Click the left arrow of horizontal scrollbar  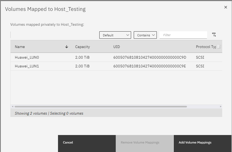click(x=12, y=107)
